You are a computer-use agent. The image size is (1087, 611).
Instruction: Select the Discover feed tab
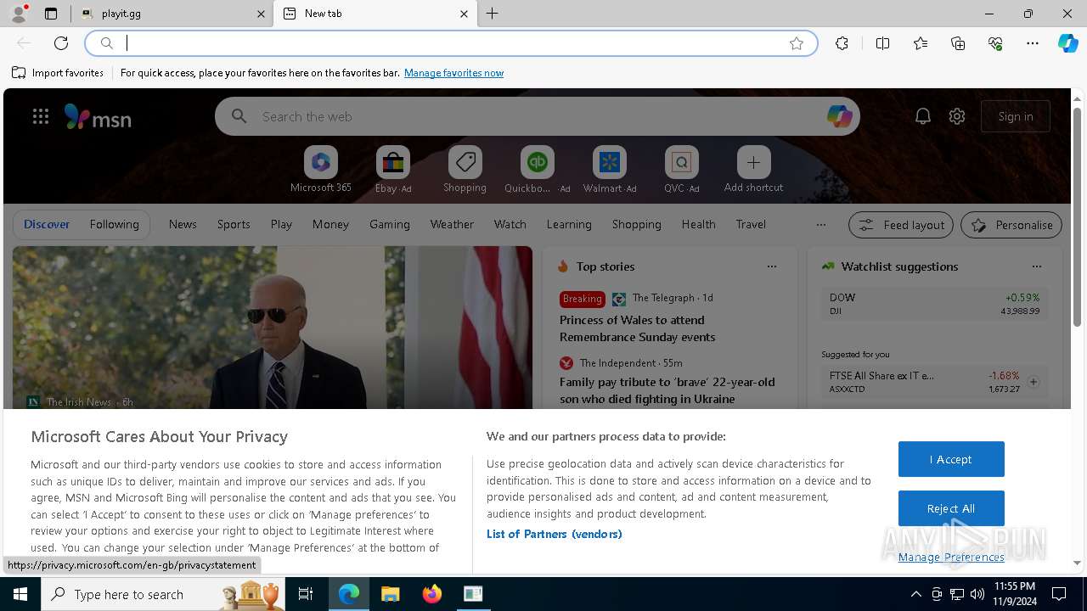pyautogui.click(x=47, y=224)
